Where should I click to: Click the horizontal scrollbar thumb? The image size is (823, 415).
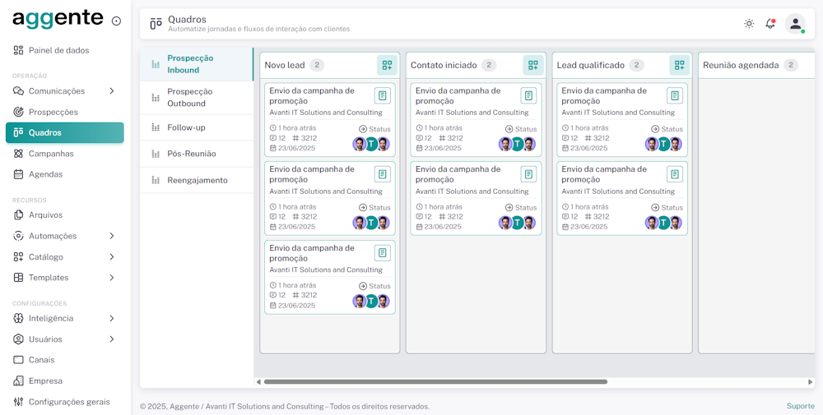coord(435,381)
